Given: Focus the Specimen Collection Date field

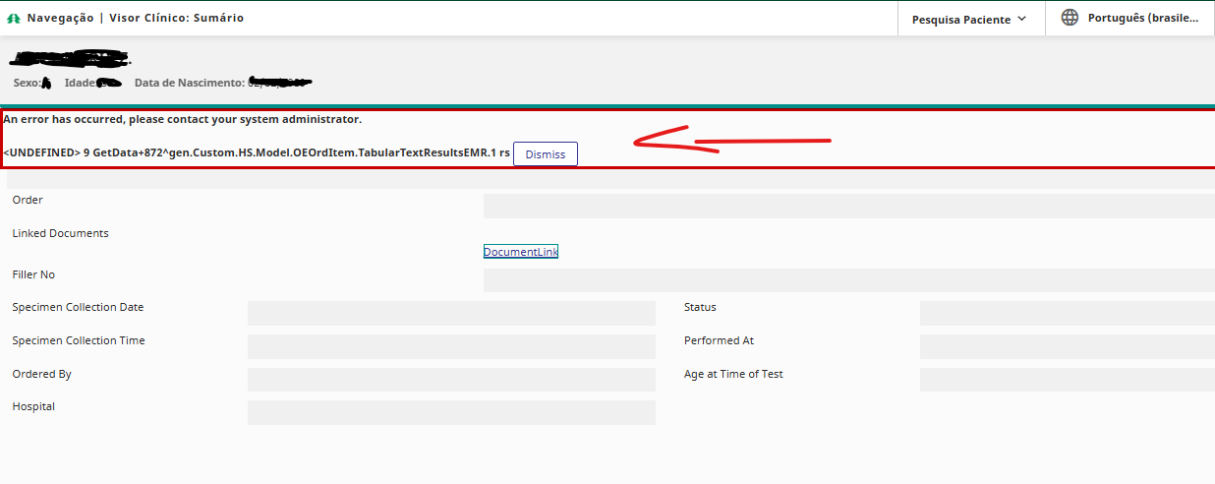Looking at the screenshot, I should 451,313.
